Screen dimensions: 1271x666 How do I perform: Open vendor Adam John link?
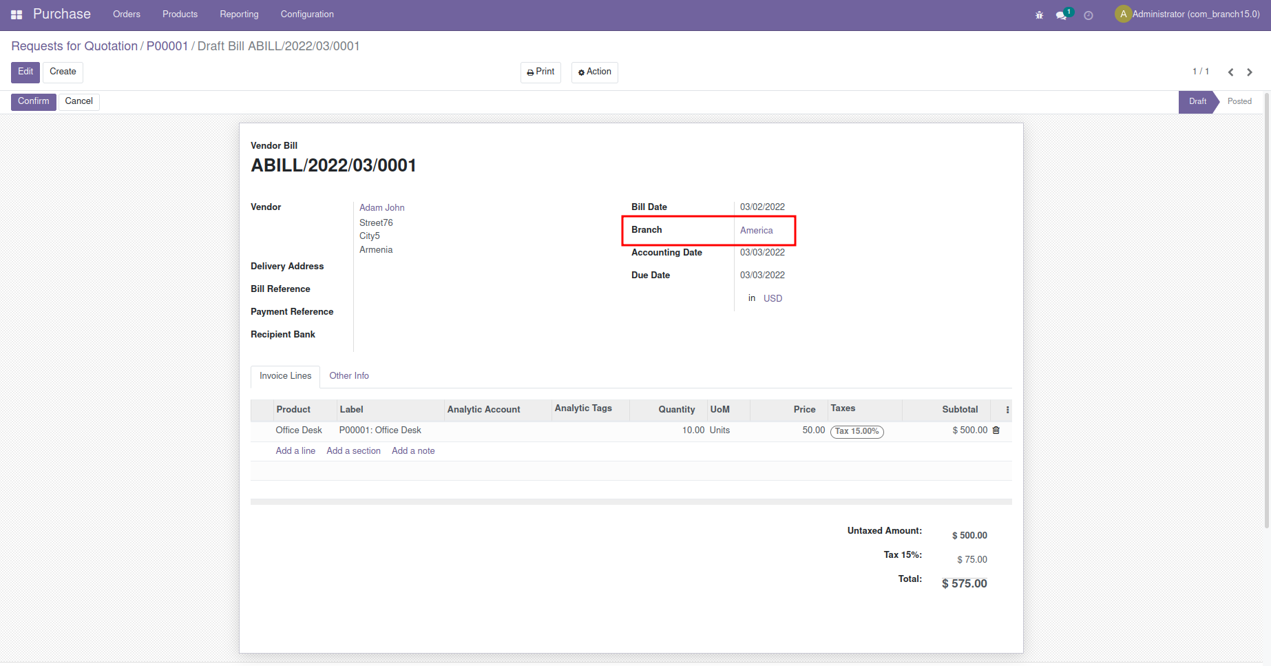pyautogui.click(x=381, y=208)
